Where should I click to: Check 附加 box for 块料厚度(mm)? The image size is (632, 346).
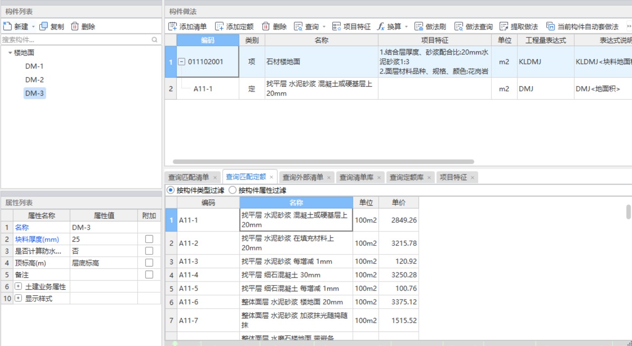pyautogui.click(x=149, y=239)
